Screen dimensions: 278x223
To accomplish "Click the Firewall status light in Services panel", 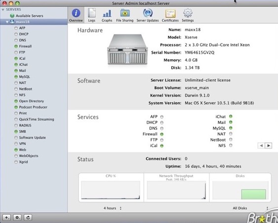I will (x=161, y=134).
